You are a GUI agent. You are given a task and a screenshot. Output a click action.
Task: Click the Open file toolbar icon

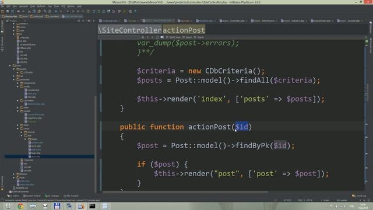tap(2, 11)
